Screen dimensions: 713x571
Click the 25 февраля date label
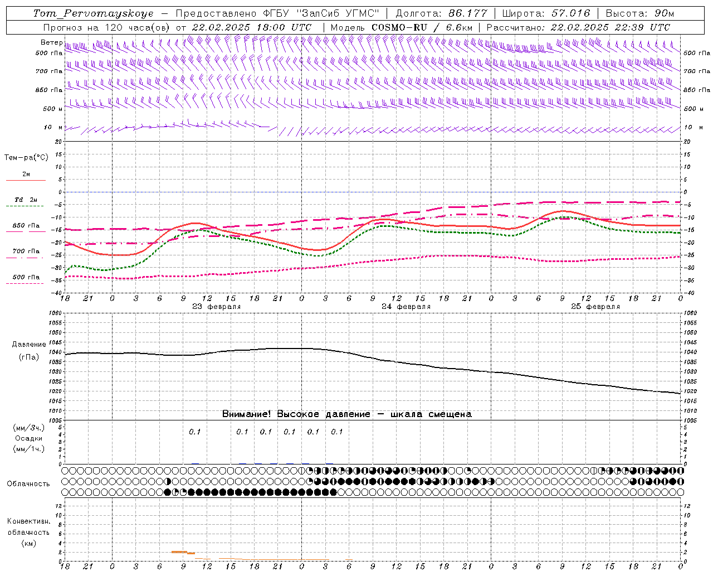pyautogui.click(x=595, y=307)
